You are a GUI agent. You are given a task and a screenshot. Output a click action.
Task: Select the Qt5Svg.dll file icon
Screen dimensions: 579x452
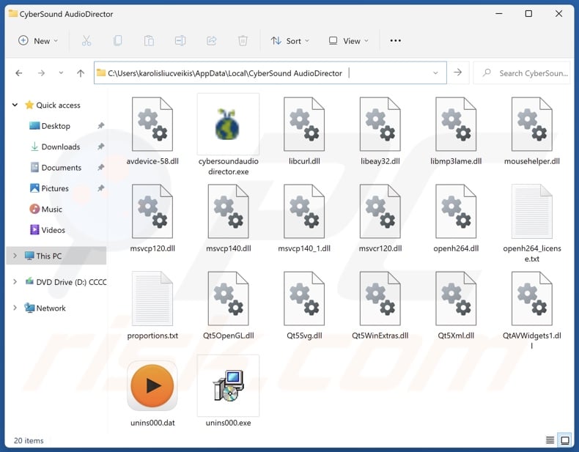tap(304, 298)
